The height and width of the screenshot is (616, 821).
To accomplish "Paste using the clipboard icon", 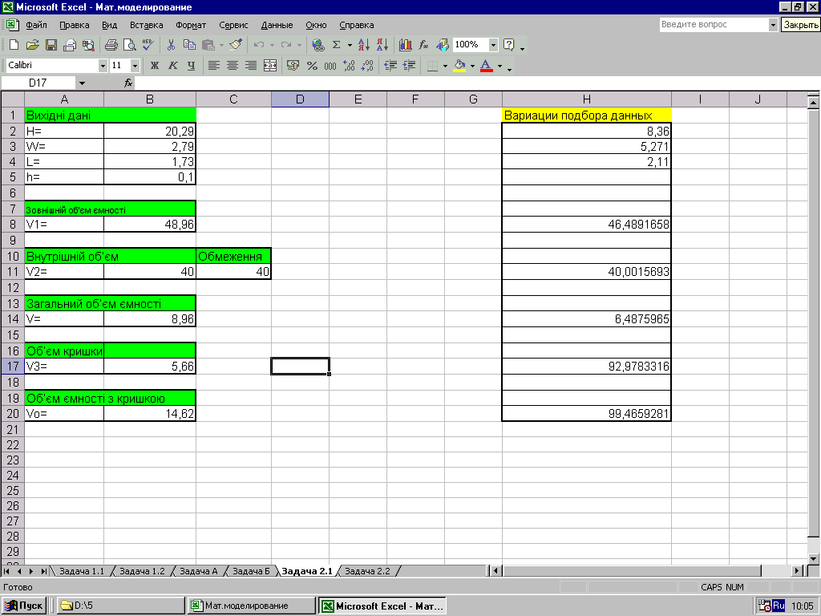I will click(x=208, y=45).
